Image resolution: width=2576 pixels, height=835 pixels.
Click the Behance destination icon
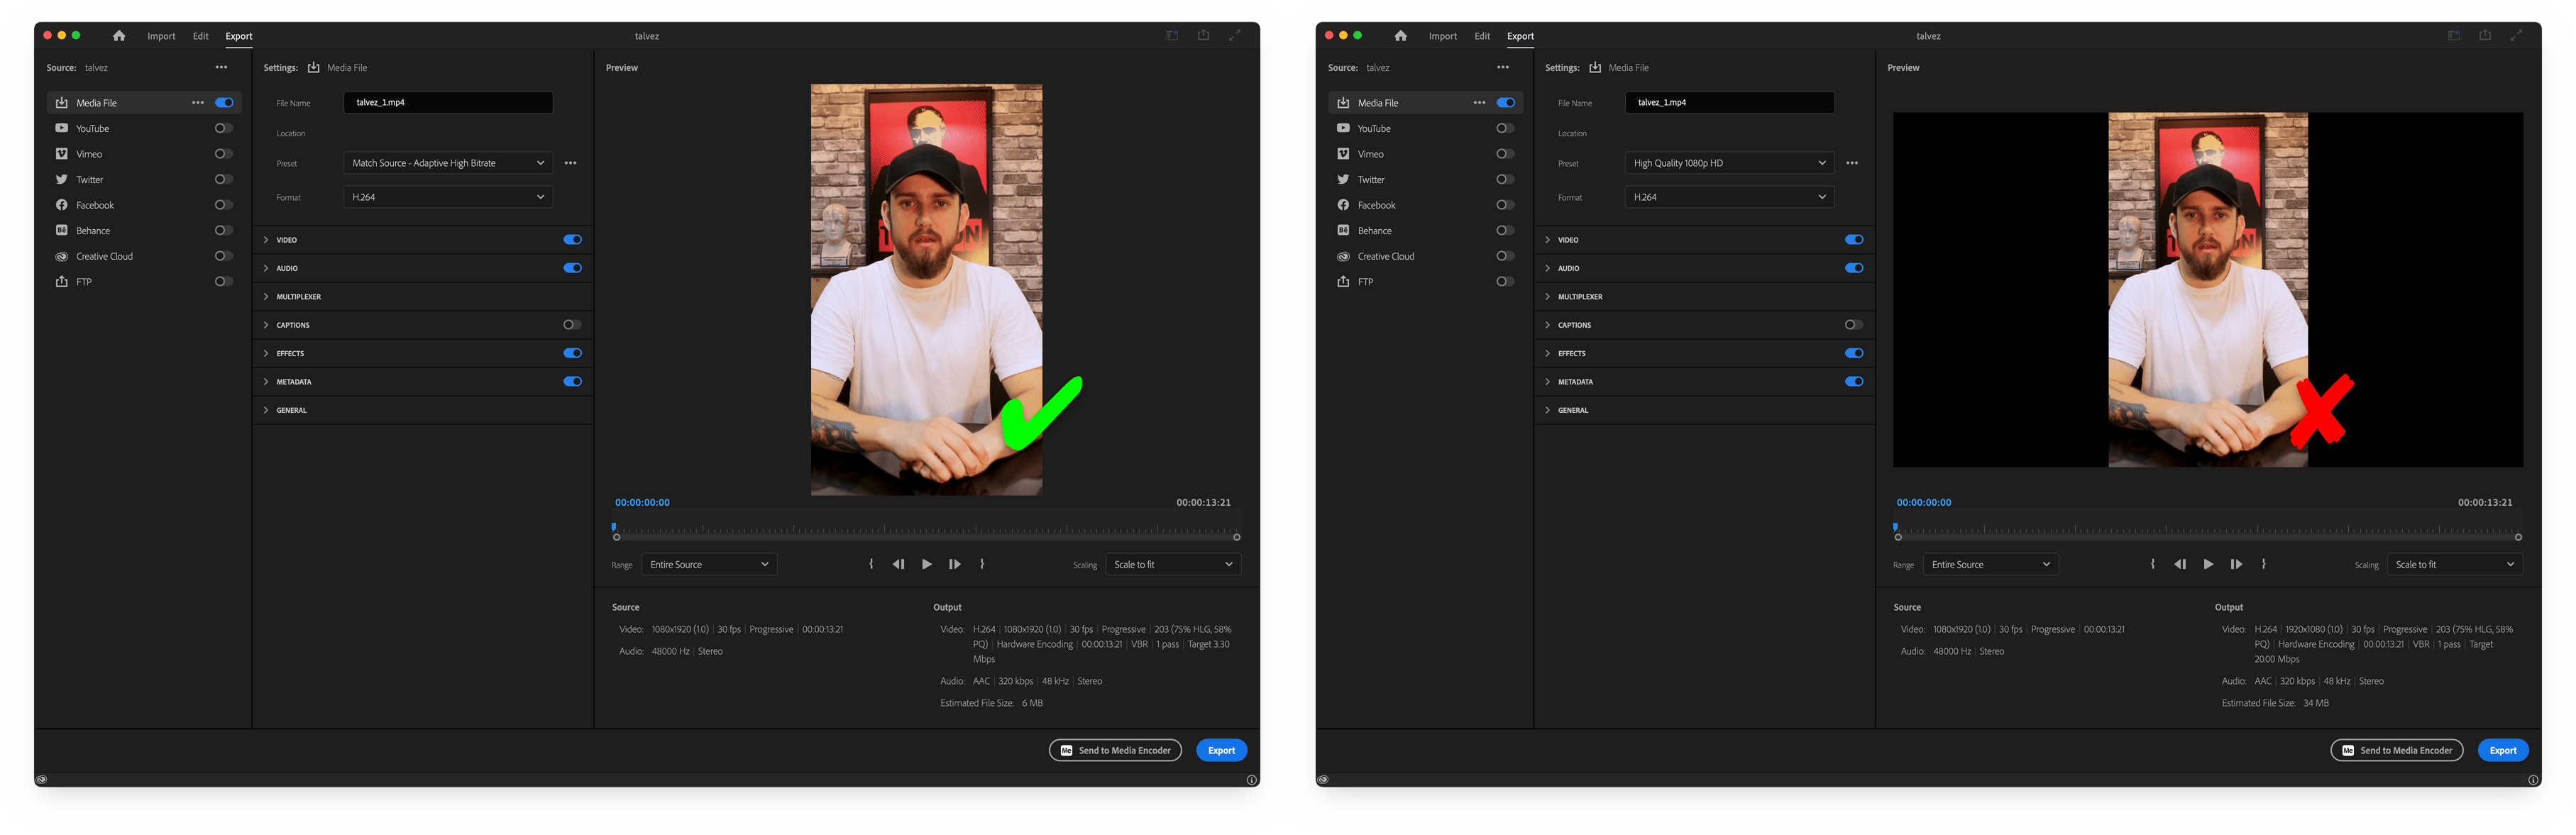(62, 230)
